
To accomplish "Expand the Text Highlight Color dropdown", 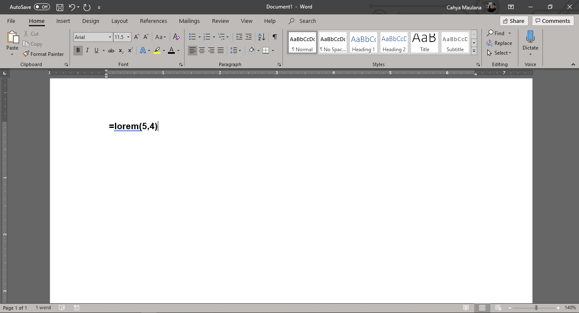I will (x=163, y=50).
